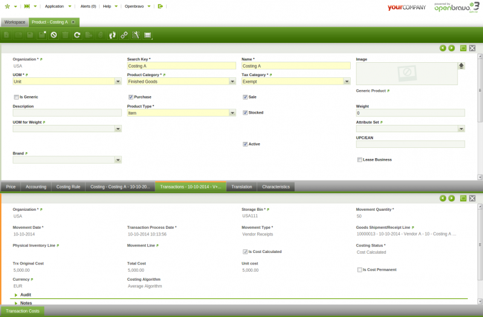Click the trash delete icon
Image resolution: width=483 pixels, height=317 pixels.
click(x=65, y=35)
